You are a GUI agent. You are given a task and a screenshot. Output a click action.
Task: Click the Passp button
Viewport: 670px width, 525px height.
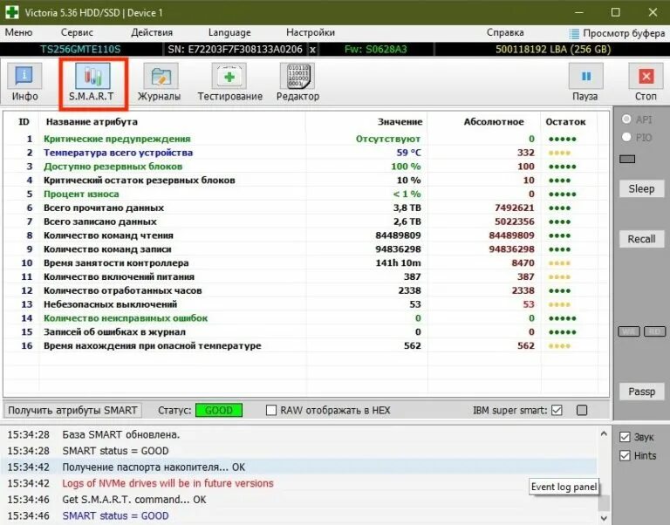point(641,392)
